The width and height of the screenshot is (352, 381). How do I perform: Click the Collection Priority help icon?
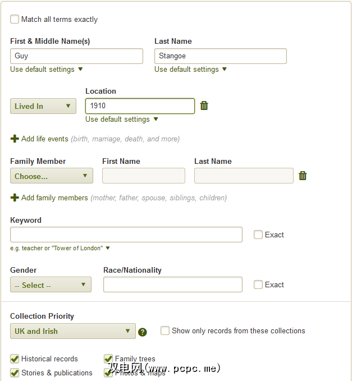[x=143, y=332]
